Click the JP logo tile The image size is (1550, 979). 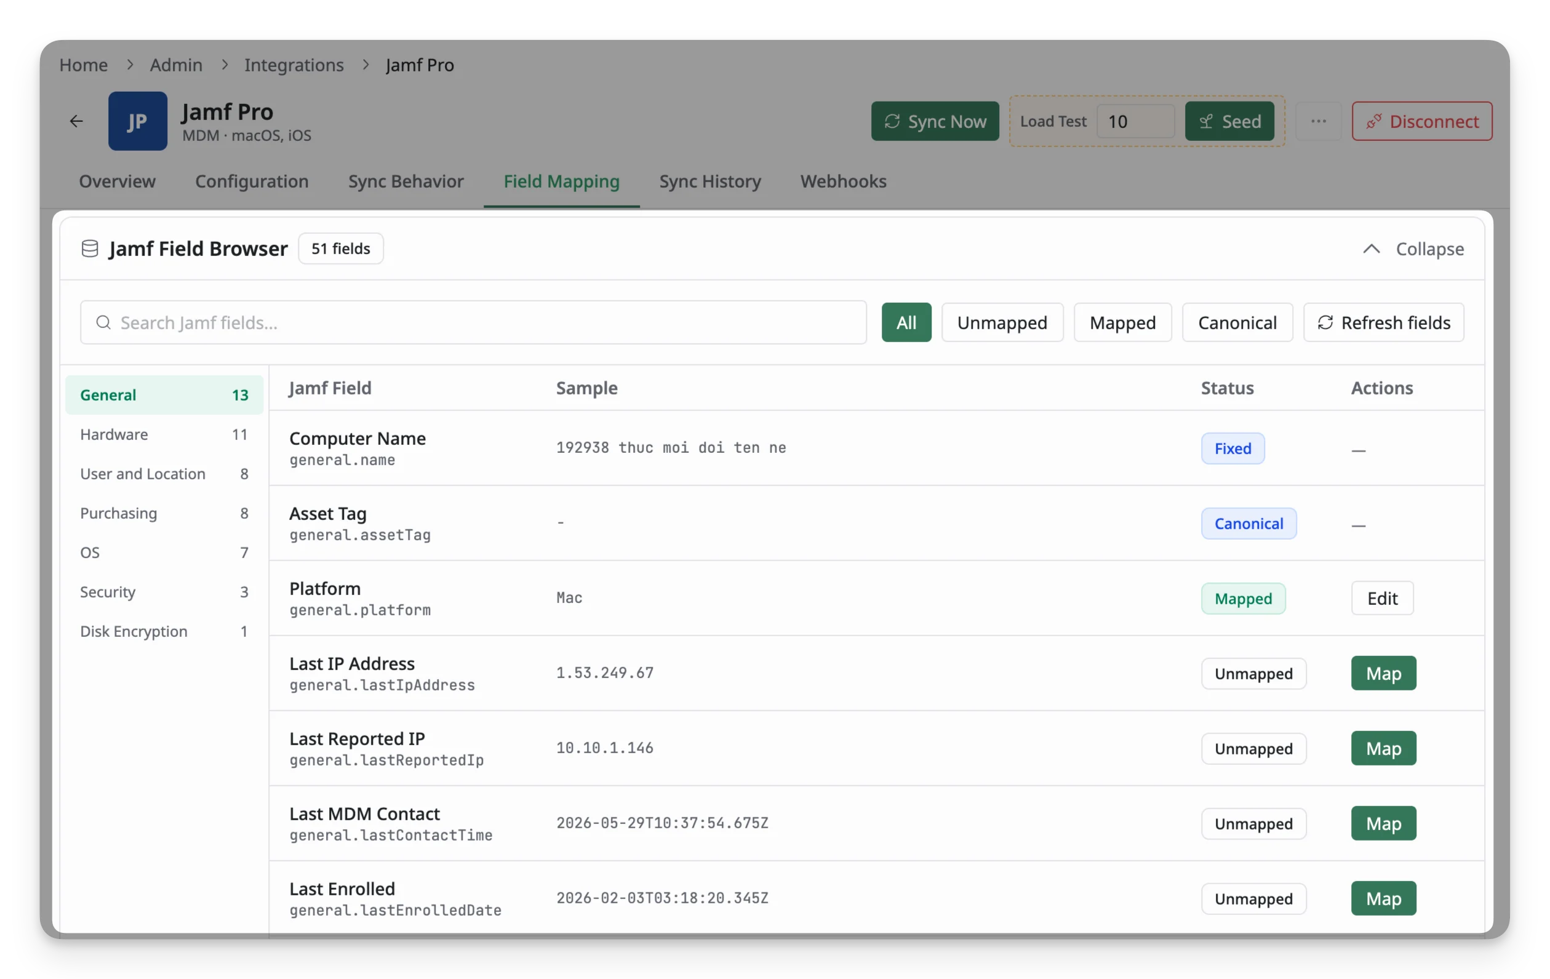coord(138,121)
